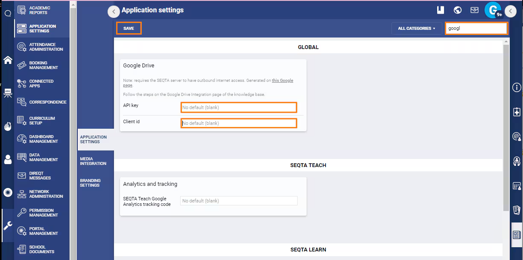This screenshot has height=260, width=523.
Task: Open Portal Management
Action: tap(42, 231)
